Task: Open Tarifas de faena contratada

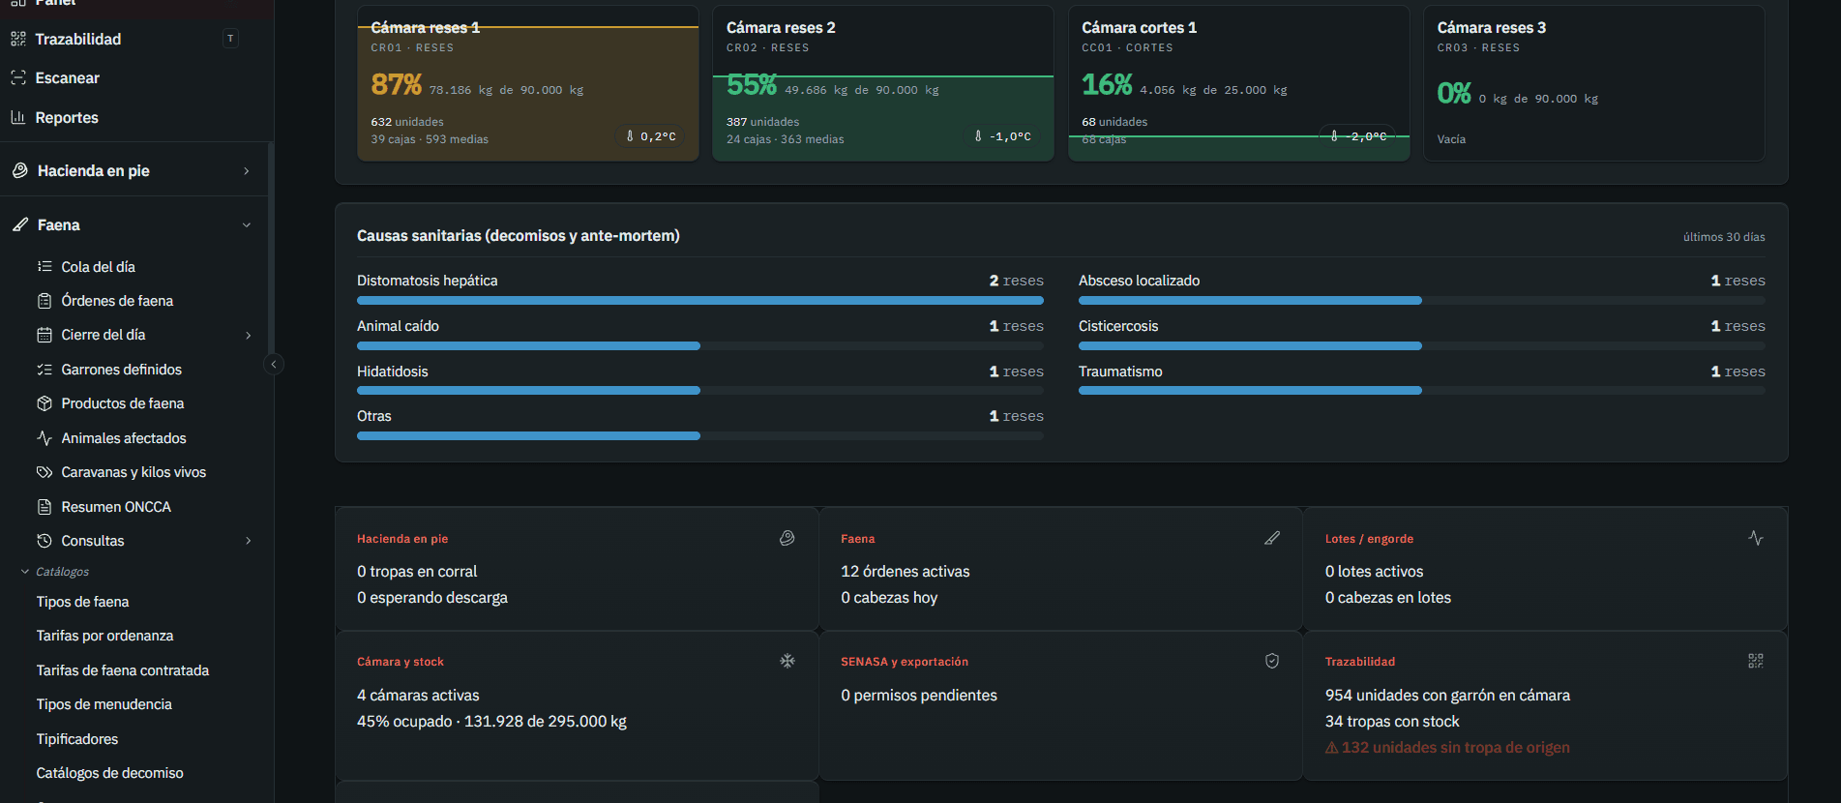Action: [x=123, y=670]
